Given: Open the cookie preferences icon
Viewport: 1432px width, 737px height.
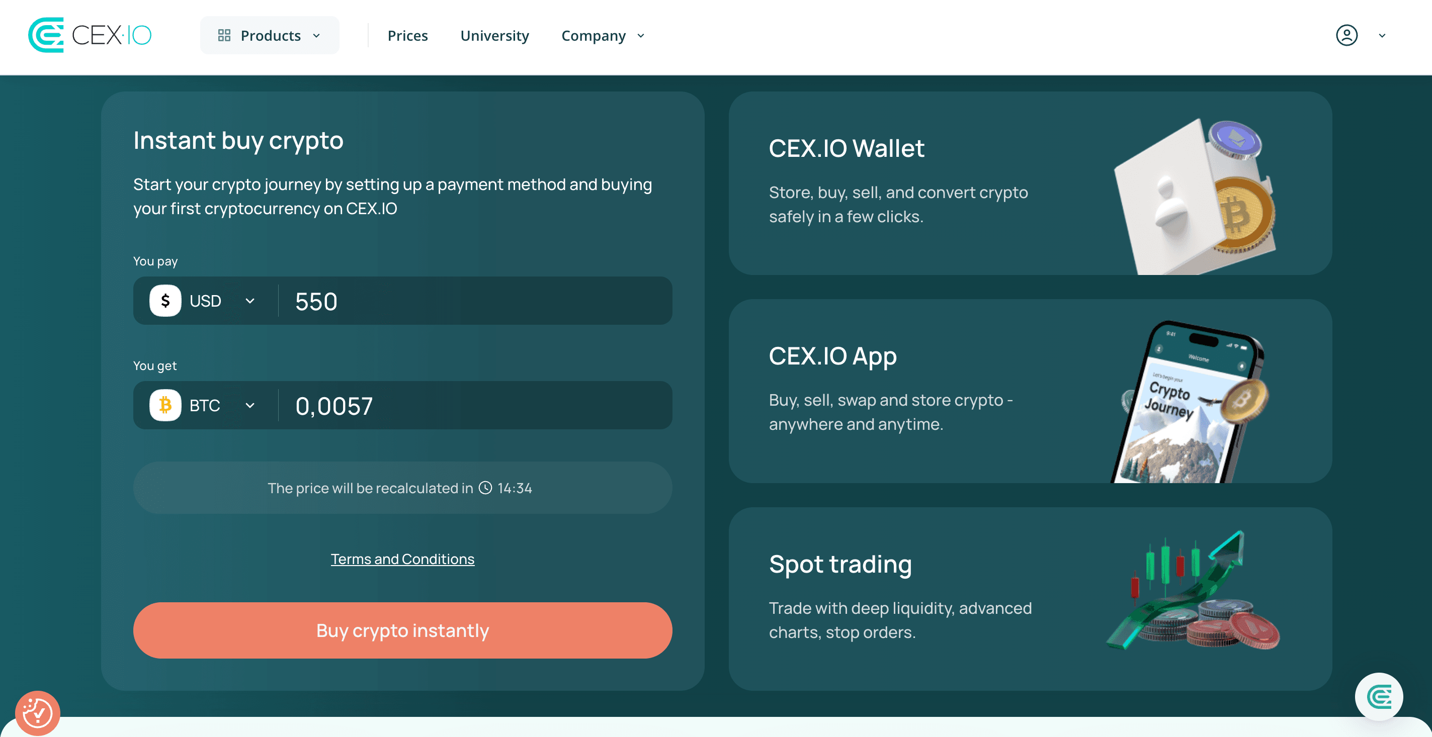Looking at the screenshot, I should [37, 713].
